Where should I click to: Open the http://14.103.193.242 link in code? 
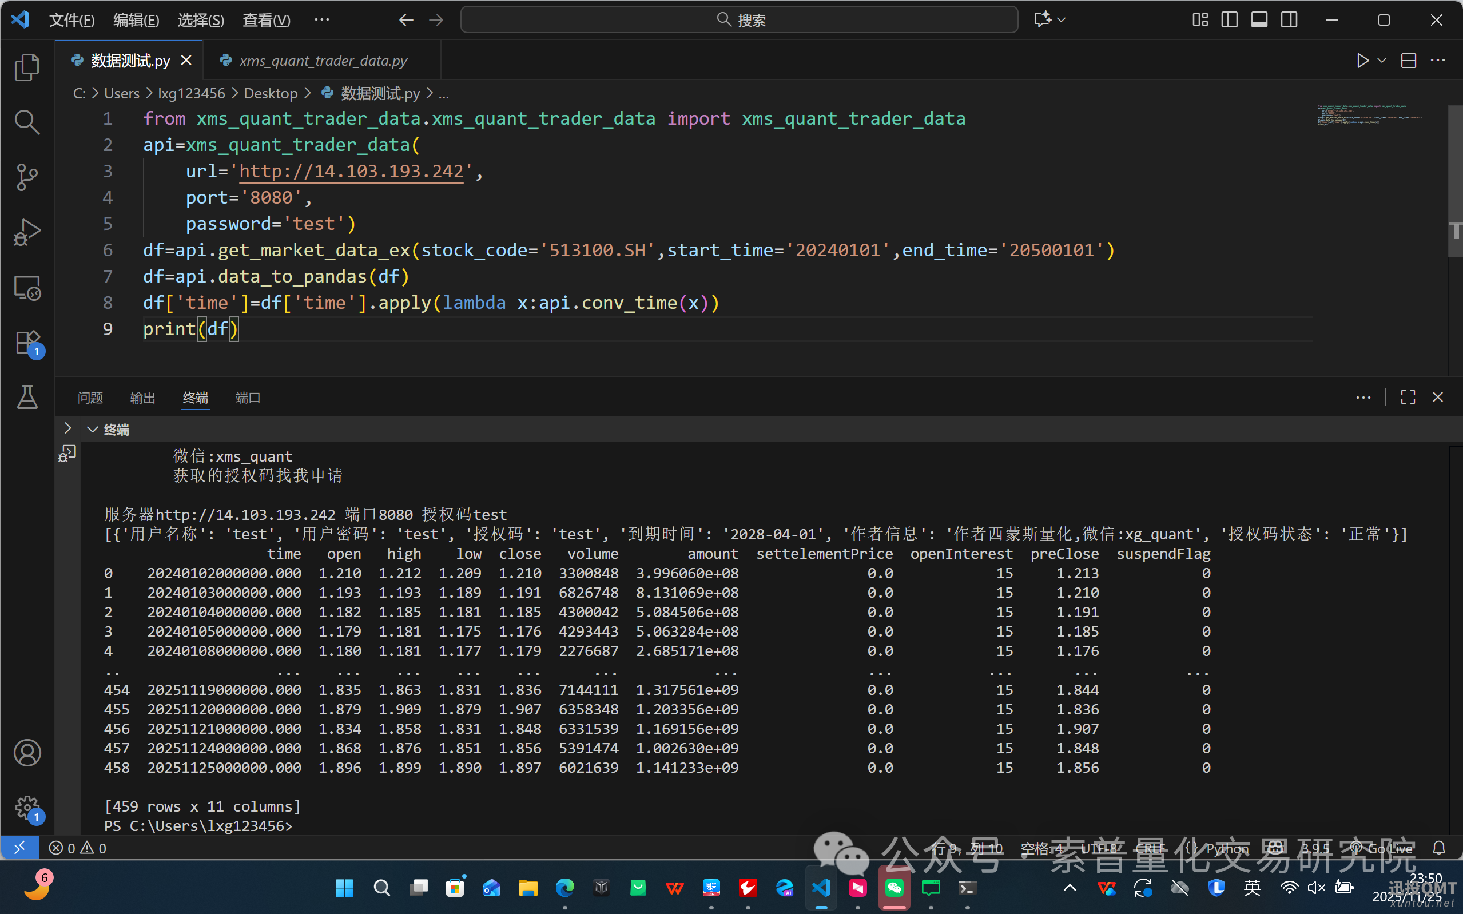[x=351, y=171]
